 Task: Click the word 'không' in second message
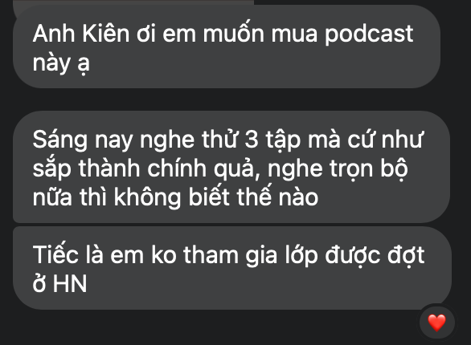click(x=147, y=198)
